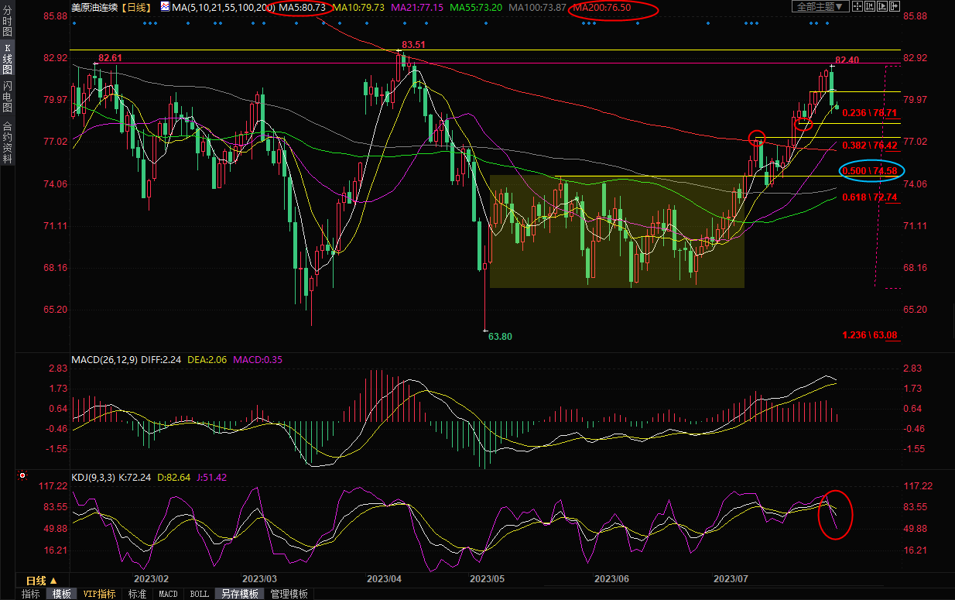Open the 闪电图 sidebar tab
Screen dimensions: 955x600
point(7,97)
